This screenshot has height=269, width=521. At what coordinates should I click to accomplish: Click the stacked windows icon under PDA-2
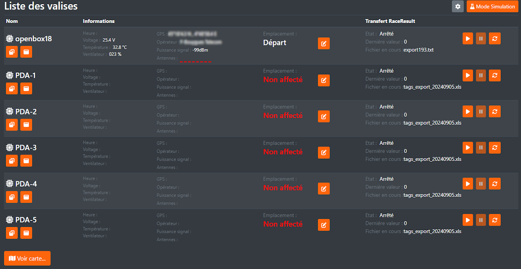click(x=12, y=125)
